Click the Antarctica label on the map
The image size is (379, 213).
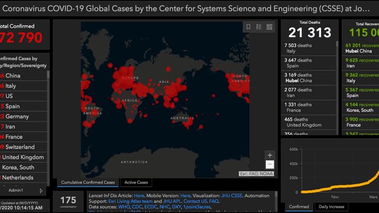(134, 162)
